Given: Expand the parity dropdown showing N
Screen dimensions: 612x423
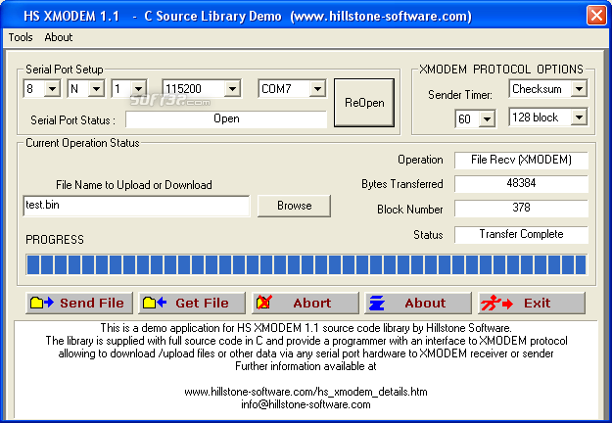Looking at the screenshot, I should [x=96, y=89].
